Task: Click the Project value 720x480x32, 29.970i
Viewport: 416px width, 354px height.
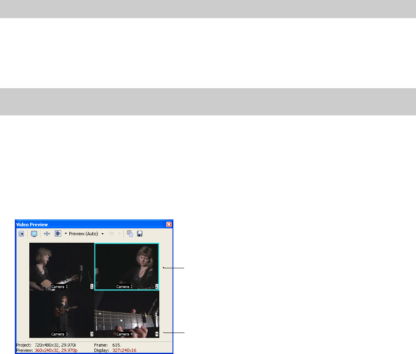Action: tap(55, 345)
